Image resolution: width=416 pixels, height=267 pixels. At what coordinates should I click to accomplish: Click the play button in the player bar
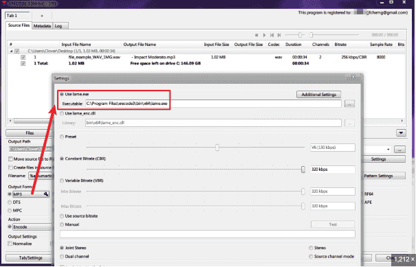tap(264, 35)
